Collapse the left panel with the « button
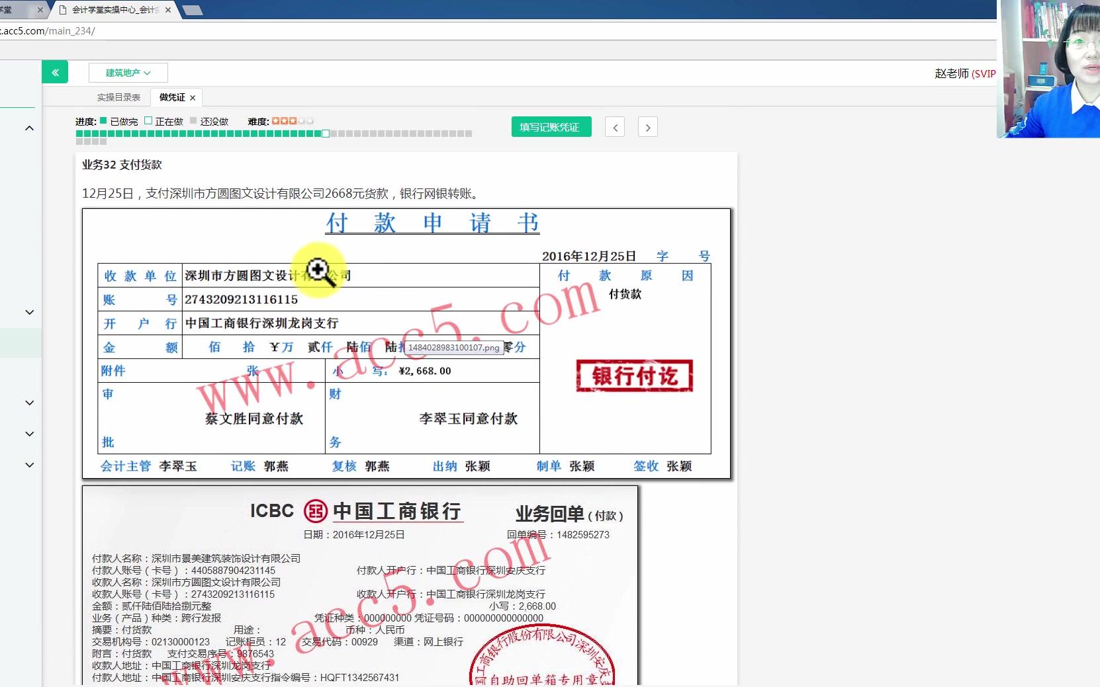 (55, 72)
